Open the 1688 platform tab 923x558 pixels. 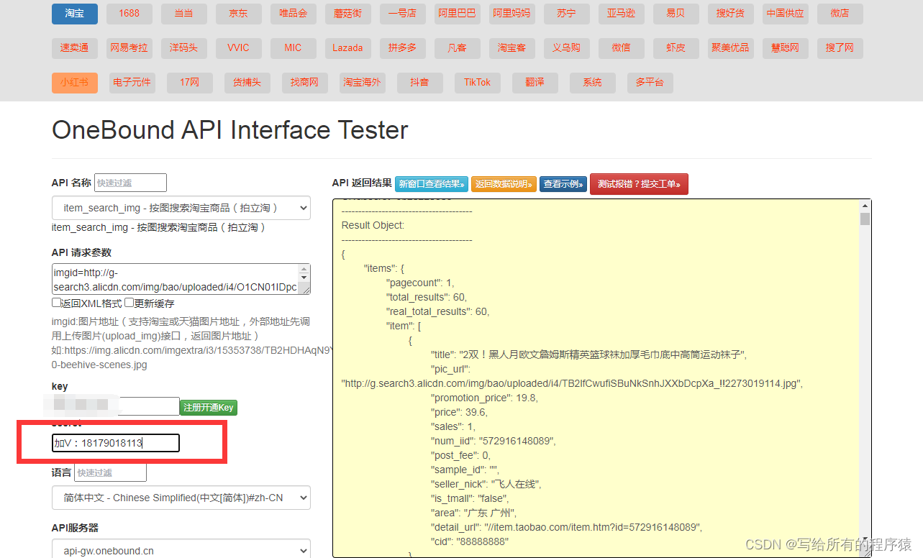129,14
